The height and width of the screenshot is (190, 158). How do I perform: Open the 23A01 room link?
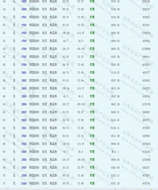pyautogui.click(x=24, y=183)
